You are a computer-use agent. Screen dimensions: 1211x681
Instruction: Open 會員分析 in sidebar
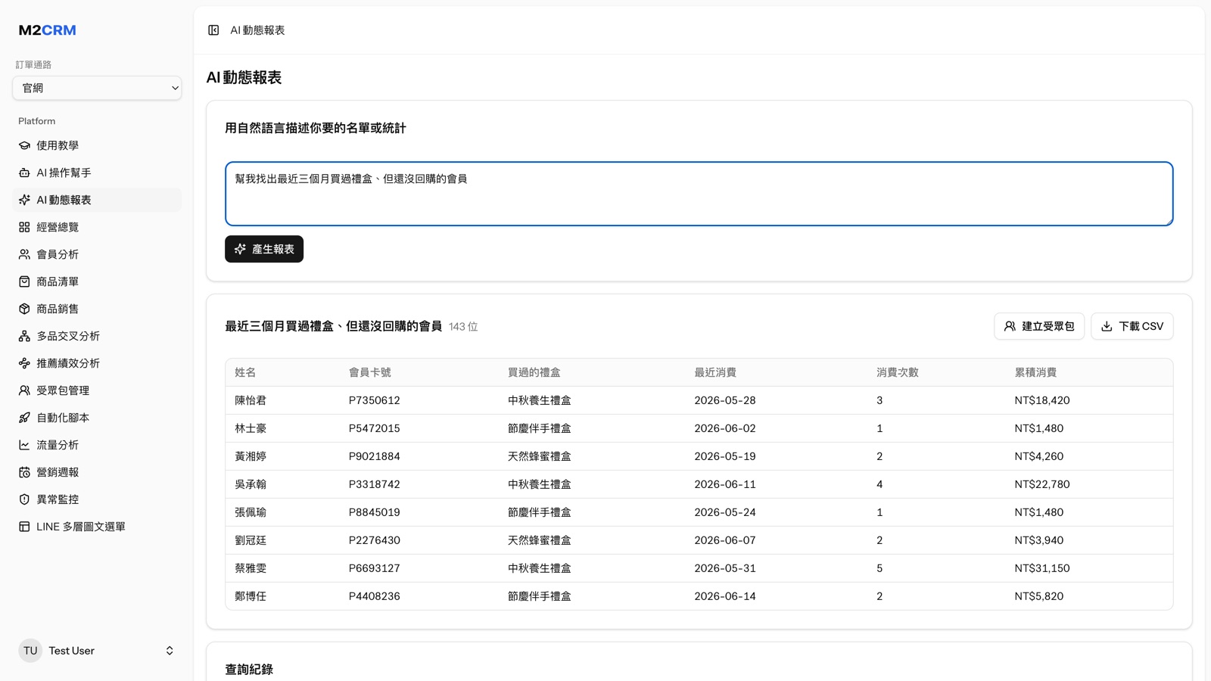(x=97, y=254)
